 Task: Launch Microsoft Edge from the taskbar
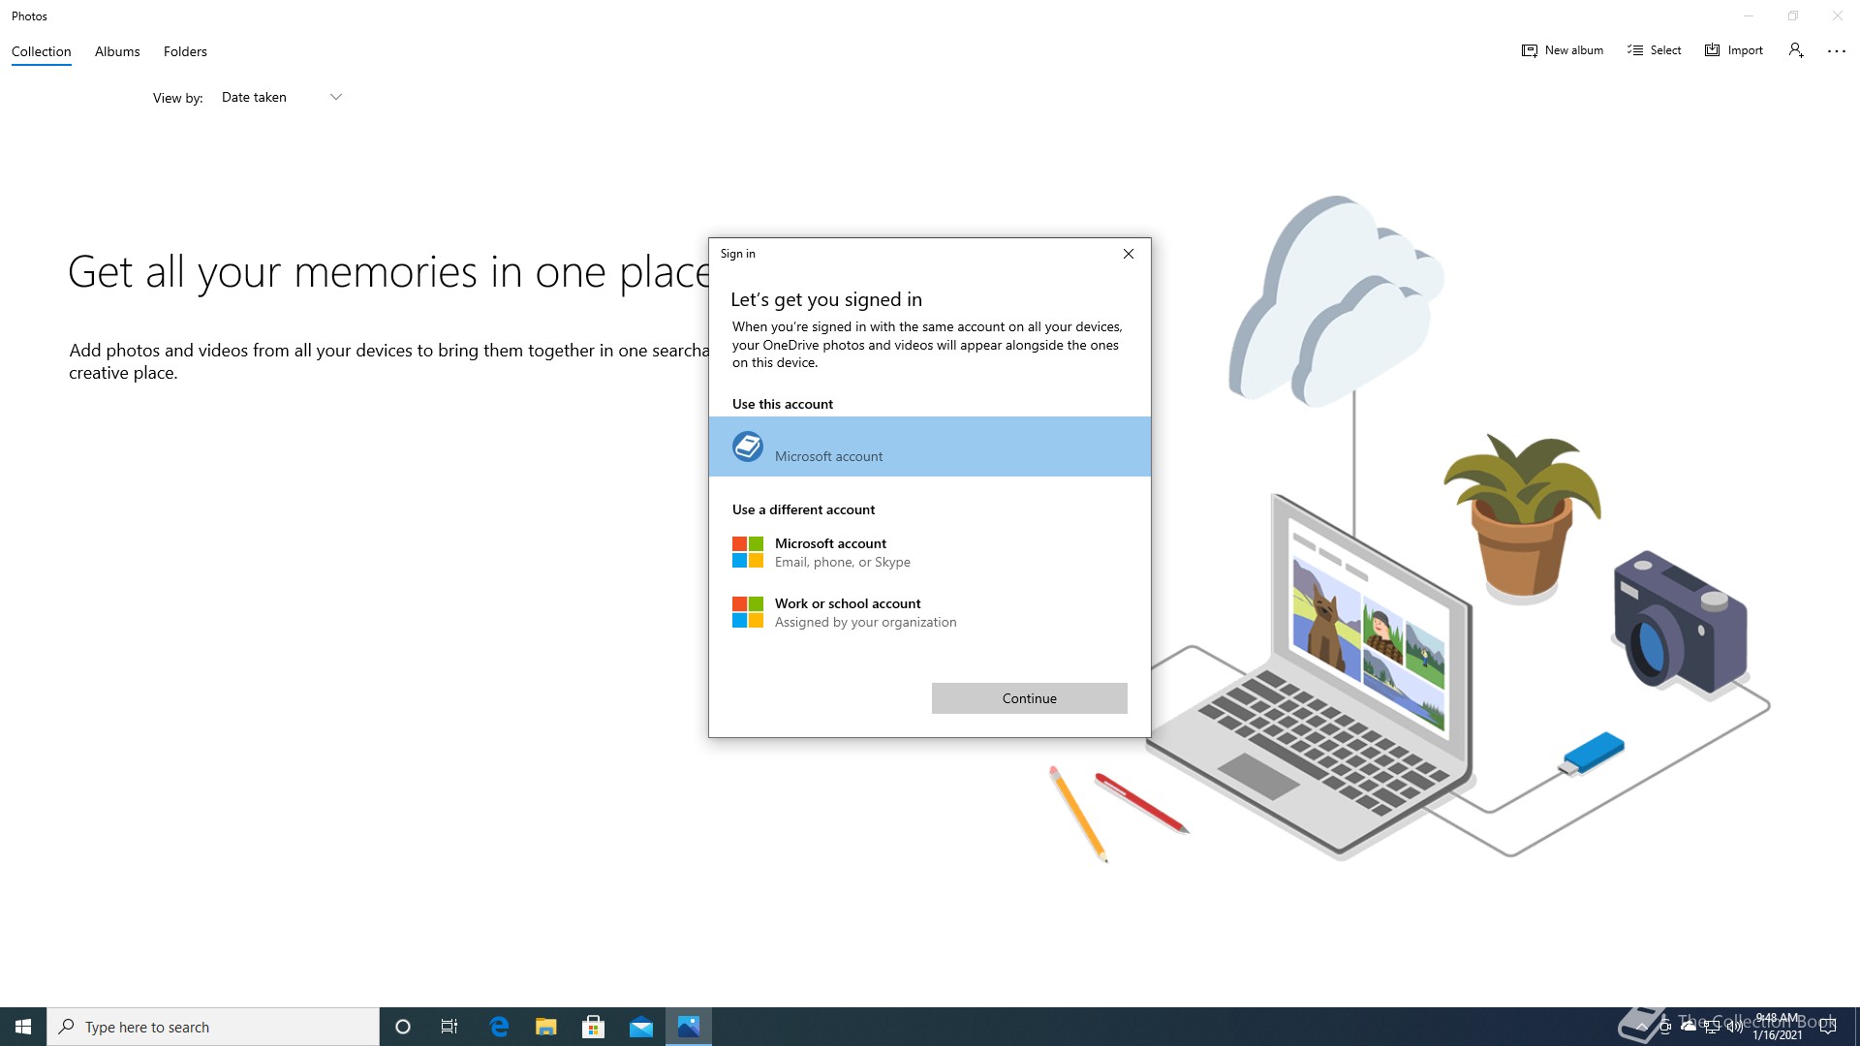click(499, 1027)
